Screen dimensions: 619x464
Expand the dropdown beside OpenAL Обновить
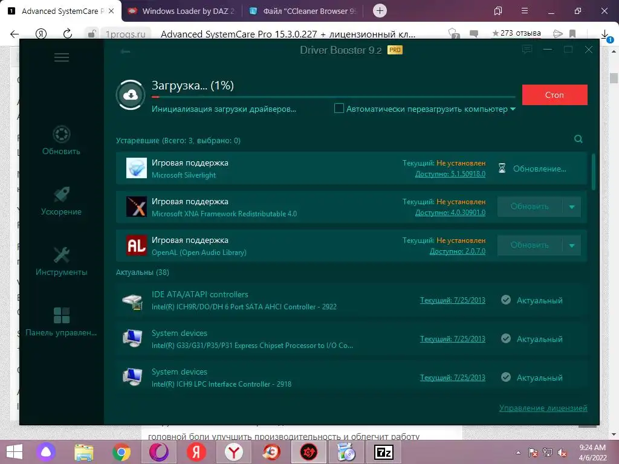pyautogui.click(x=572, y=245)
